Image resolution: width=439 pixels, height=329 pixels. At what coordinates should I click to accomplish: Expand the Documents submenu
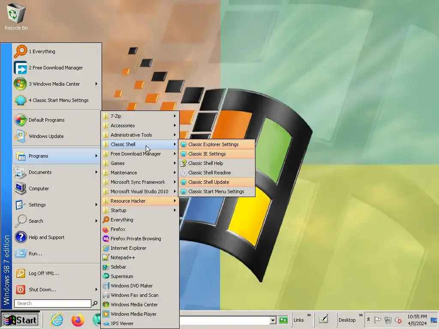click(57, 172)
